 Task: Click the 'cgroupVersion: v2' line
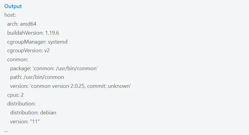coord(28,50)
